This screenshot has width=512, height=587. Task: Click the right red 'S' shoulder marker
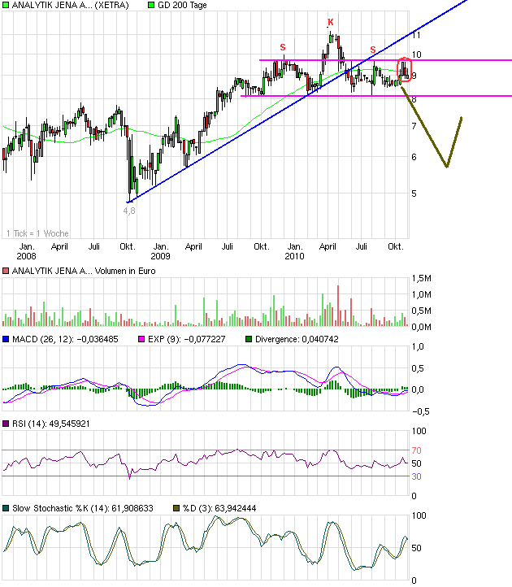click(373, 50)
